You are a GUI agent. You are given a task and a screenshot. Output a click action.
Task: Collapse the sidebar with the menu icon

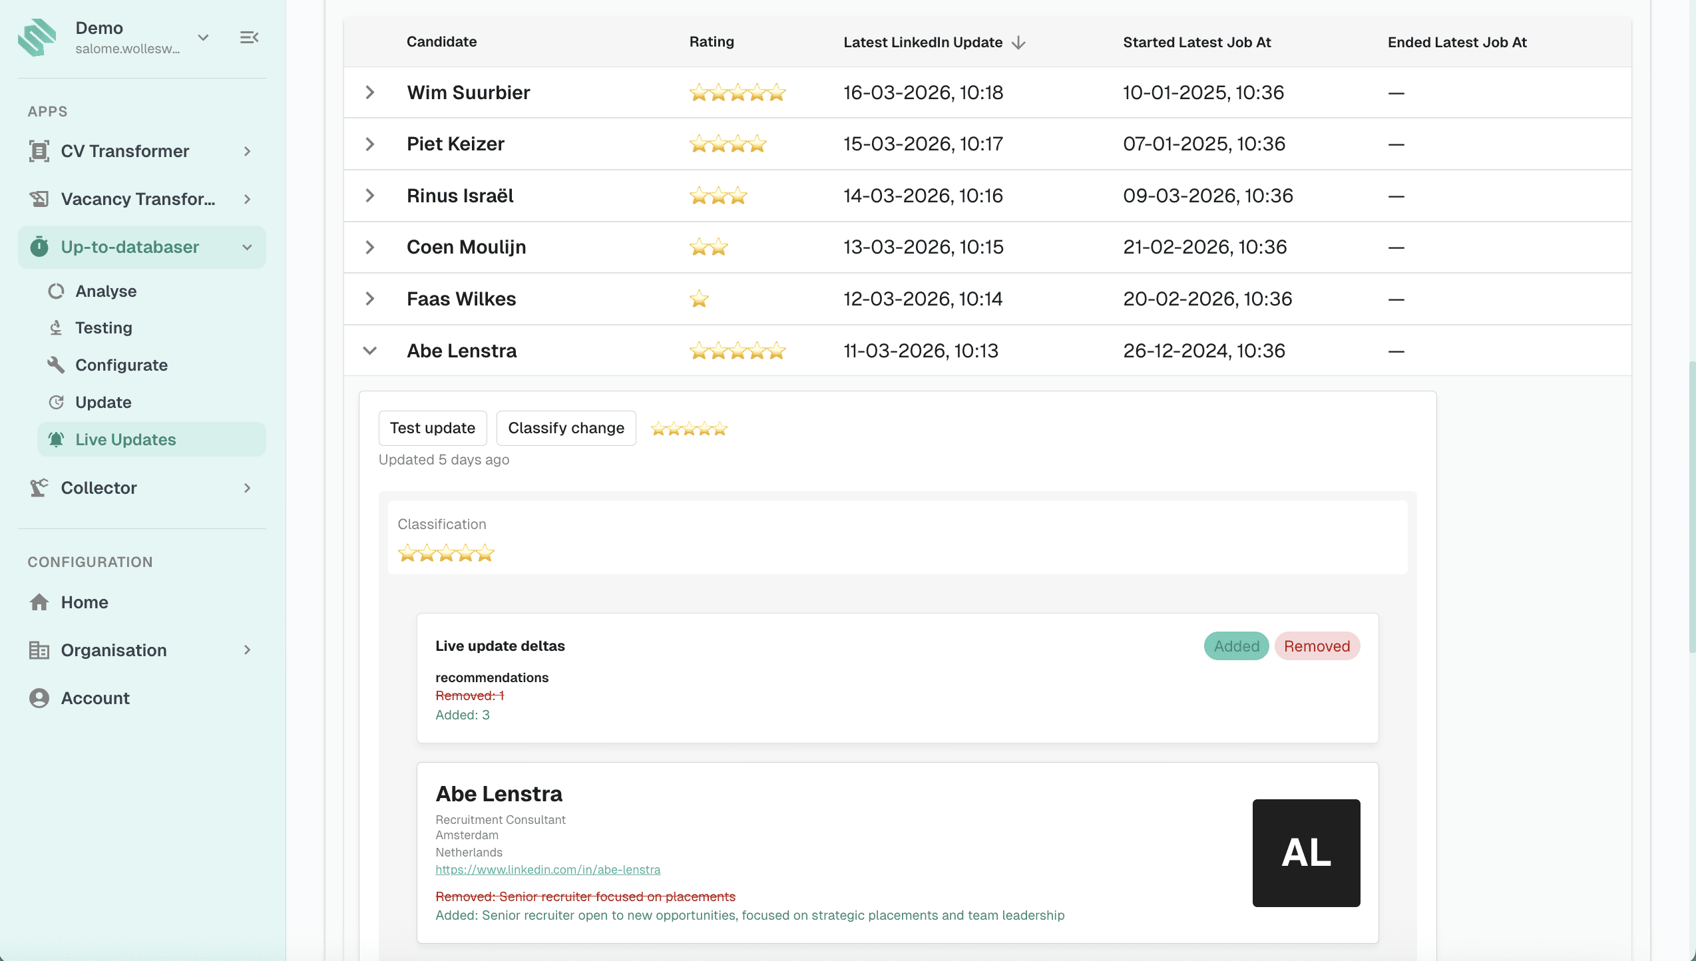coord(249,37)
